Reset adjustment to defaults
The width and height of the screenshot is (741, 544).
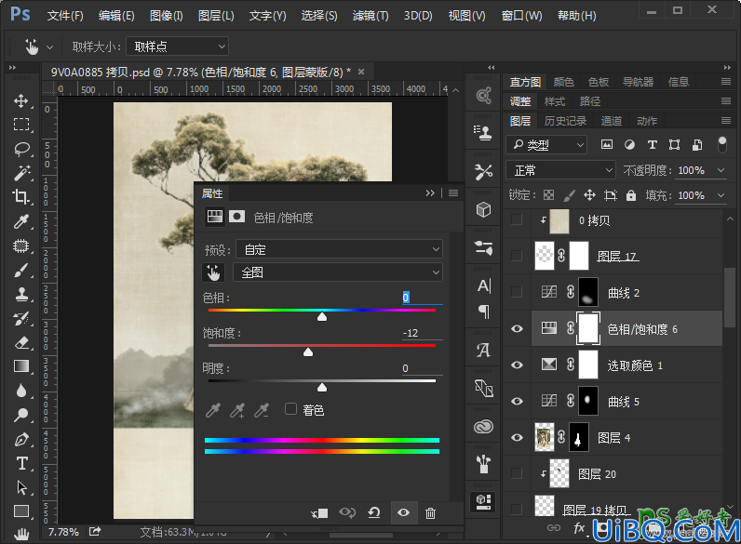click(x=374, y=512)
